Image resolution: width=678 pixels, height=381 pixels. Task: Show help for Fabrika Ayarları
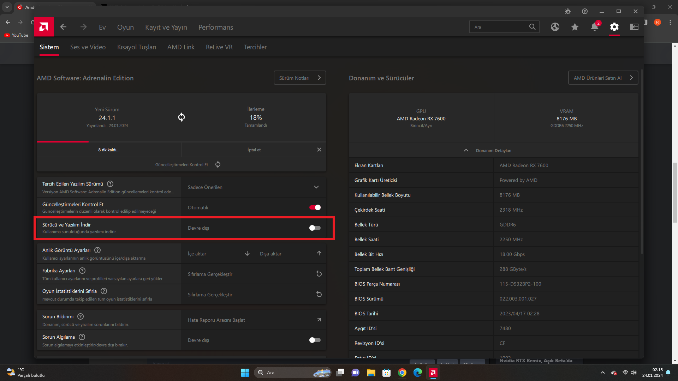pyautogui.click(x=82, y=271)
